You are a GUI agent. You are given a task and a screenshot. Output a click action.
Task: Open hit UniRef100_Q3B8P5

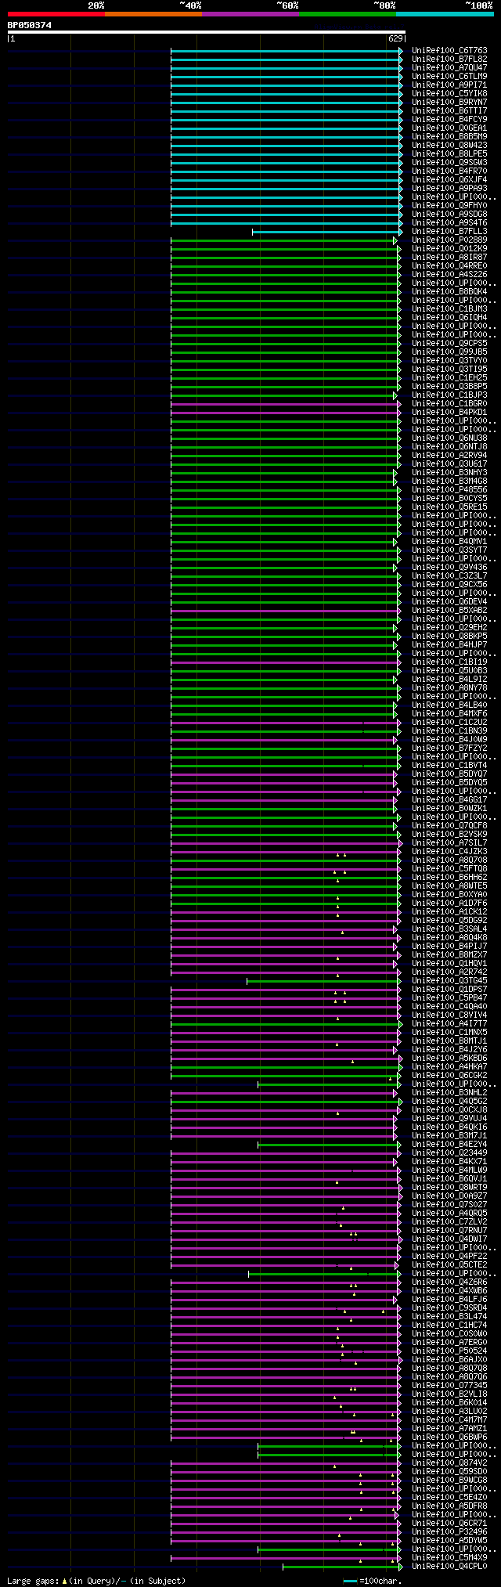(x=449, y=387)
